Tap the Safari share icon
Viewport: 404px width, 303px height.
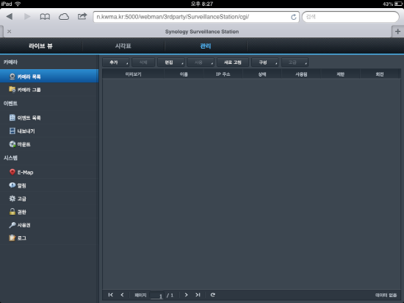82,16
